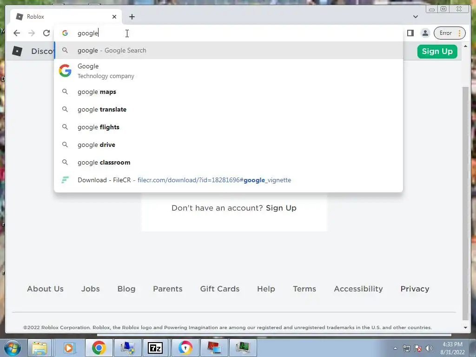
Task: Show hidden system tray icons
Action: [395, 348]
